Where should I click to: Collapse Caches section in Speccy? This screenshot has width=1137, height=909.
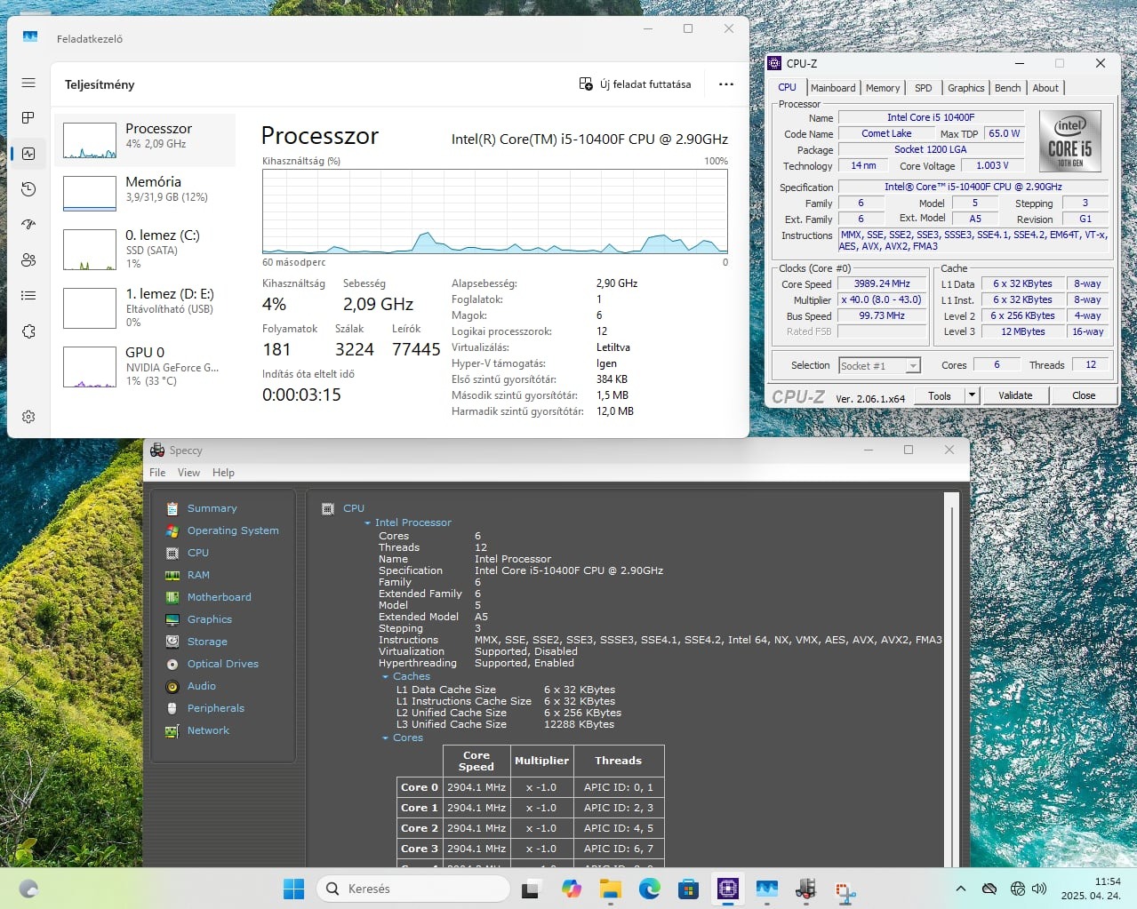point(385,677)
